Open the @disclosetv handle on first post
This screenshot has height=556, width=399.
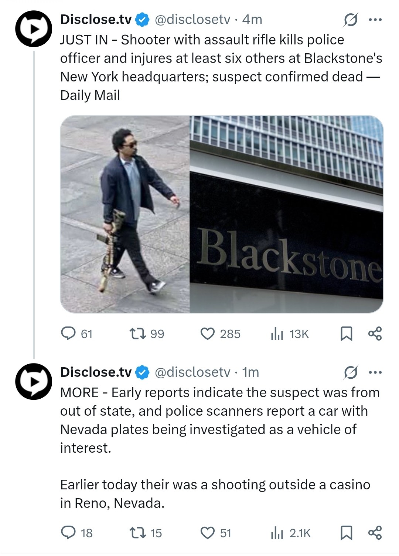(192, 20)
